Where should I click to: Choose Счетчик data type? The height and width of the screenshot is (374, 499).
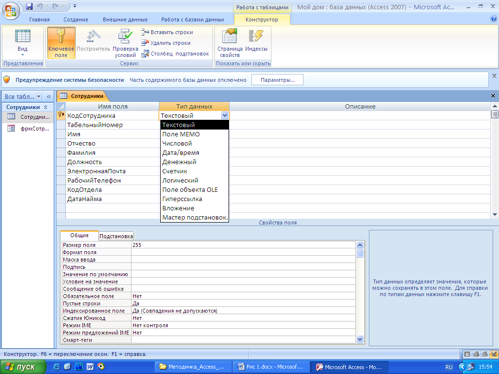194,171
